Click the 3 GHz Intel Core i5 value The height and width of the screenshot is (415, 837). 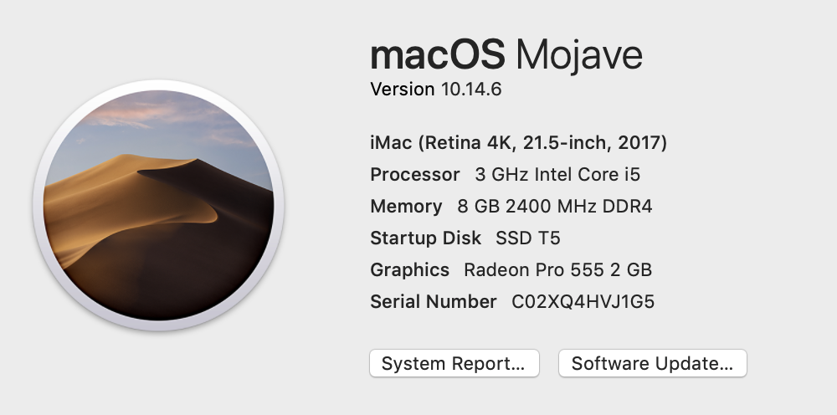[x=557, y=175]
